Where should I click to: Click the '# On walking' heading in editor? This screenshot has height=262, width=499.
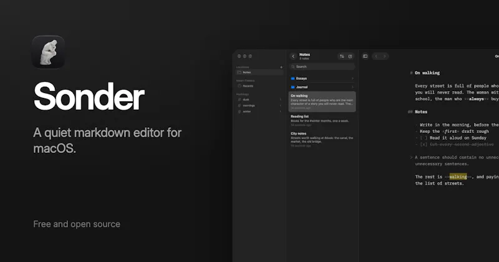coord(425,73)
